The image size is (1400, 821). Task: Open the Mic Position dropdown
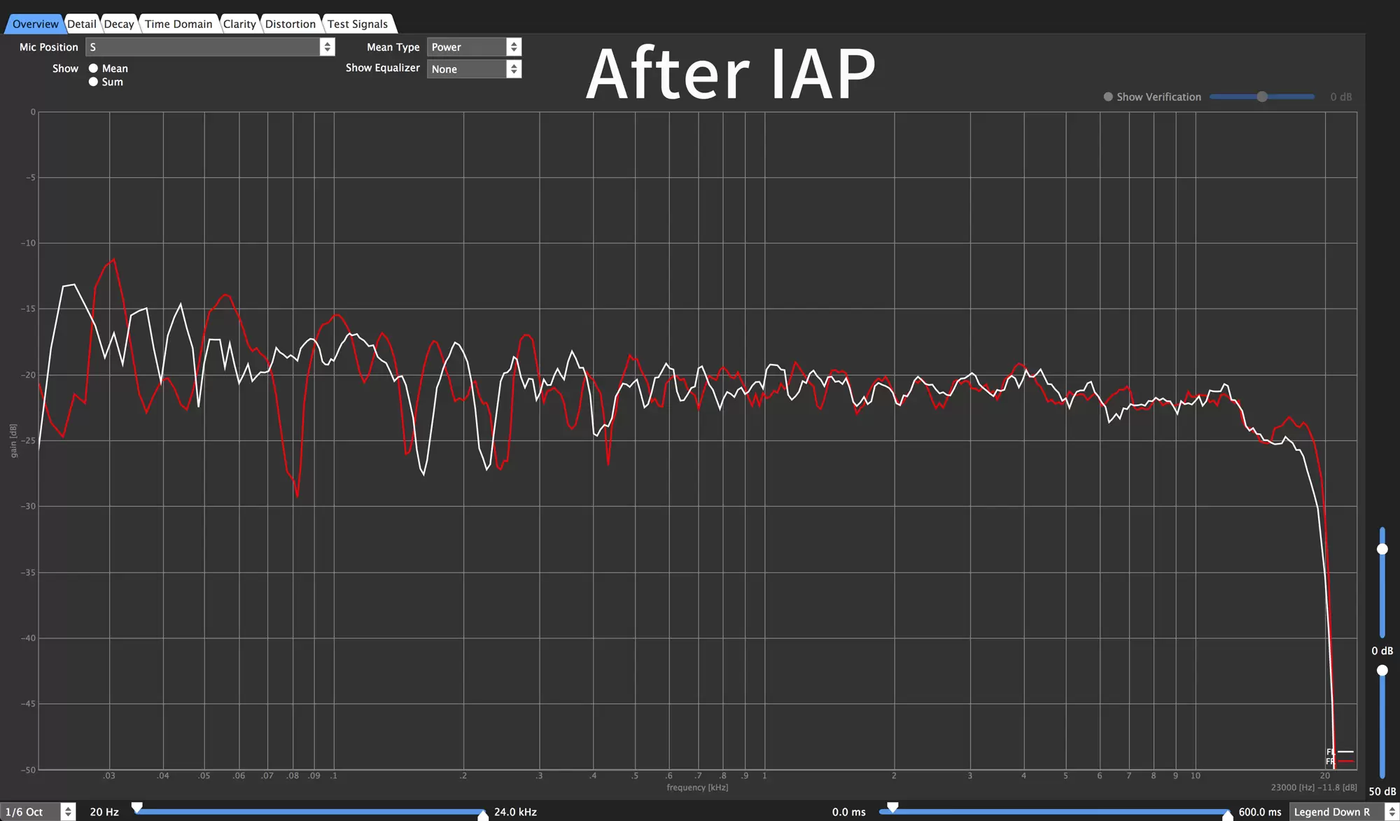pyautogui.click(x=203, y=47)
